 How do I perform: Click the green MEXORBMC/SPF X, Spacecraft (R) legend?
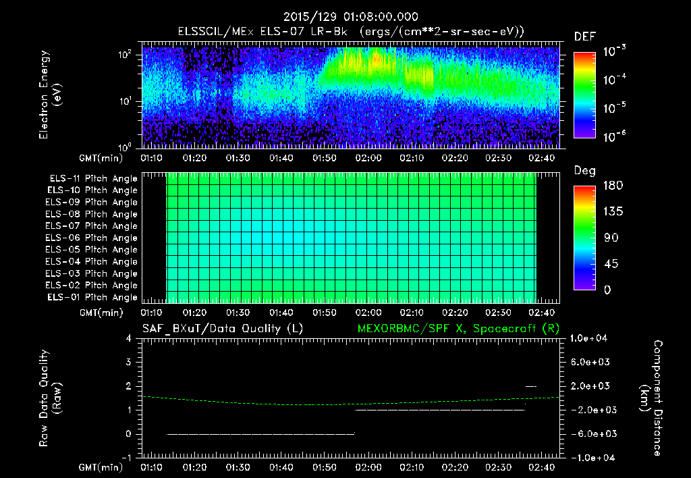pos(458,329)
